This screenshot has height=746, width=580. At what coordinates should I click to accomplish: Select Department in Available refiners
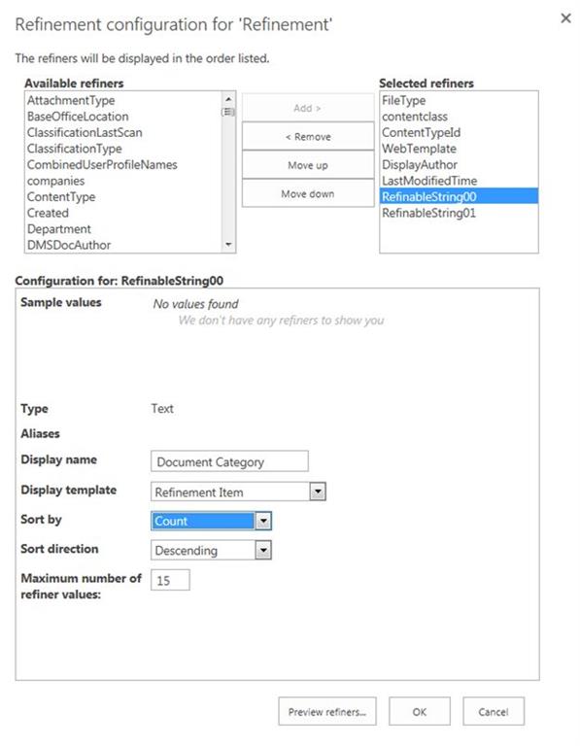[123, 229]
